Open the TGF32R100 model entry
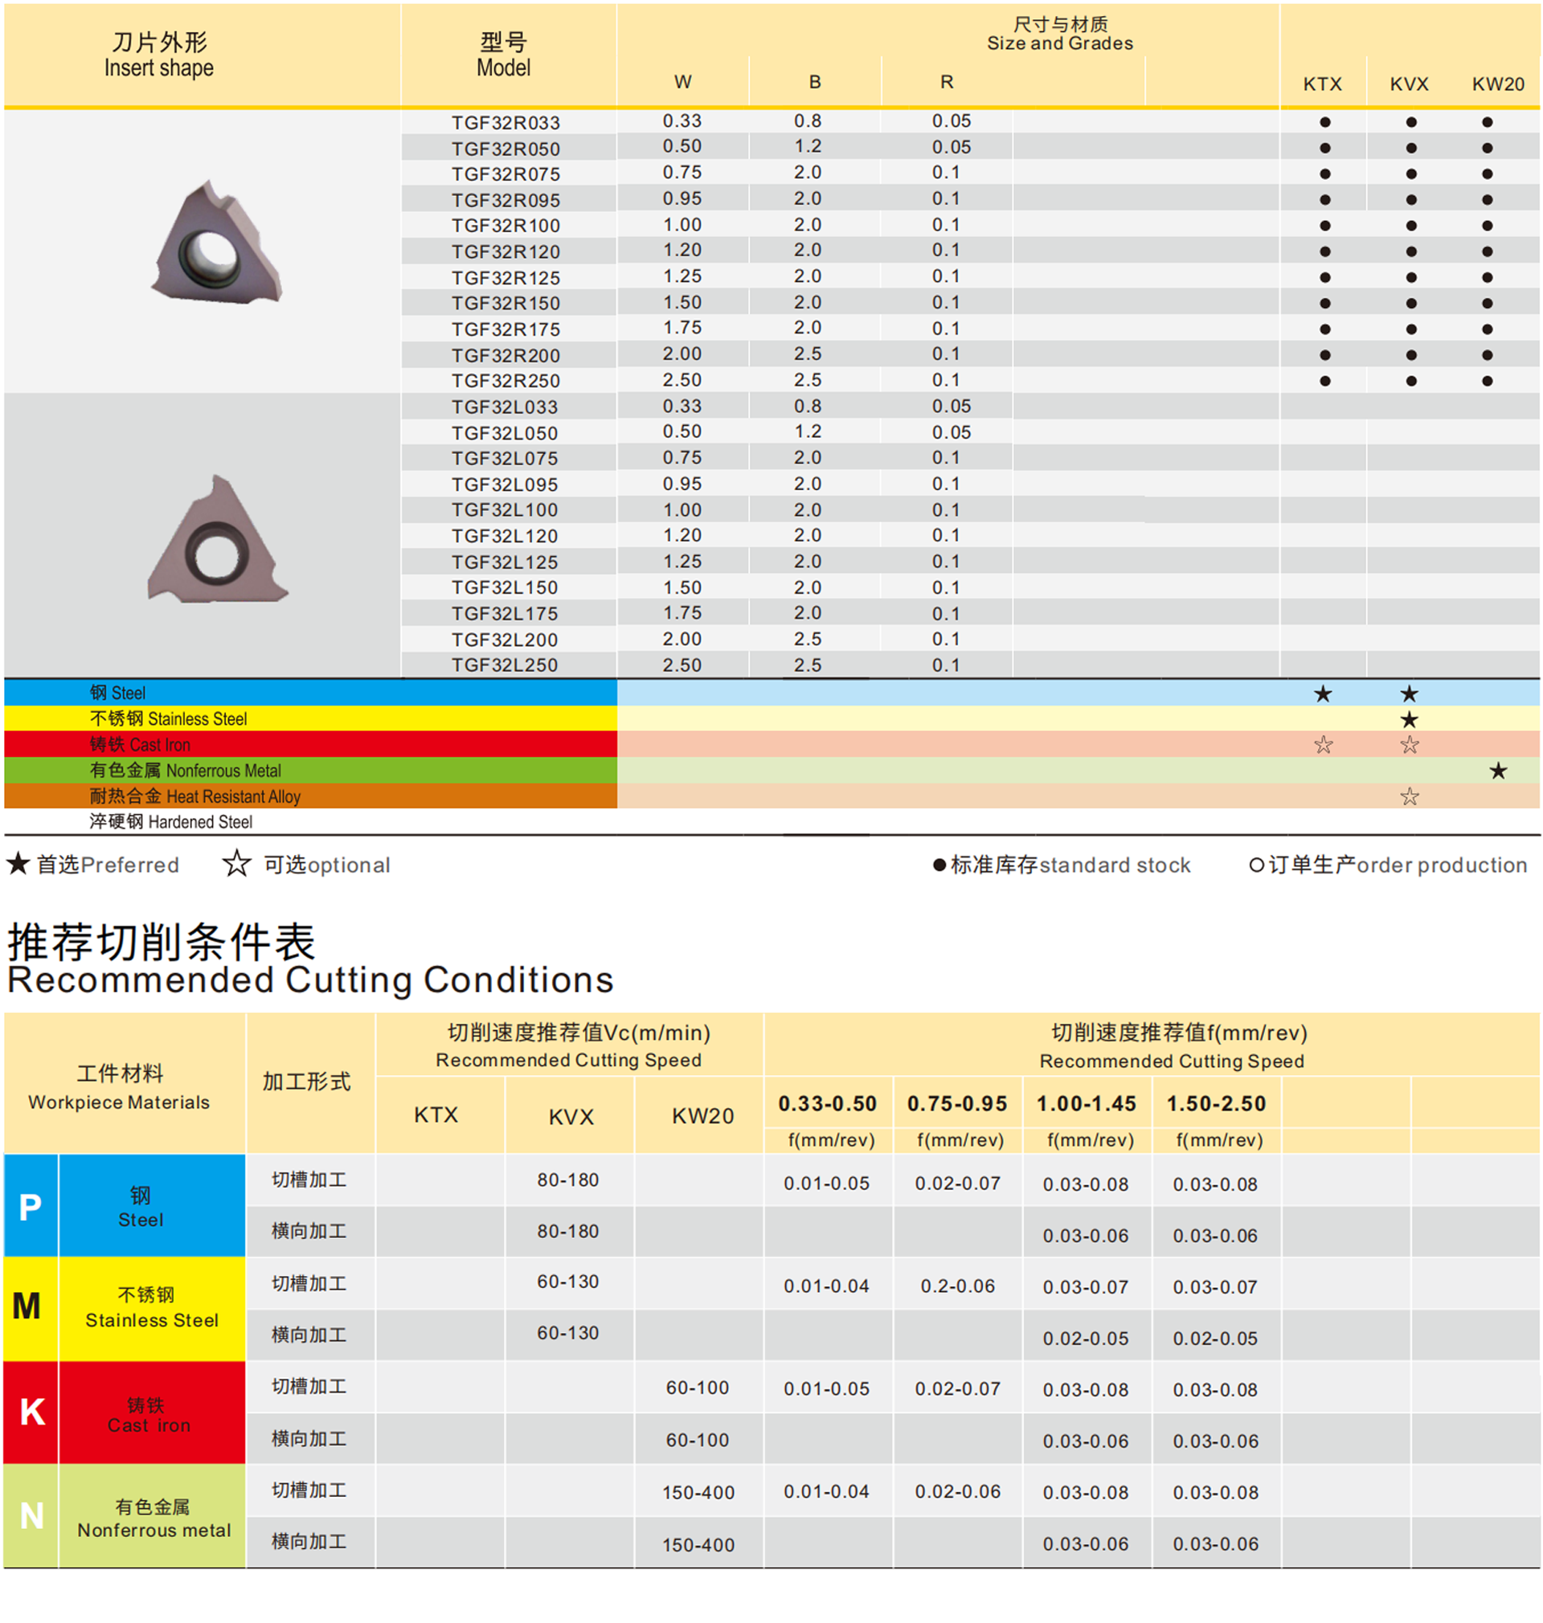 tap(507, 224)
